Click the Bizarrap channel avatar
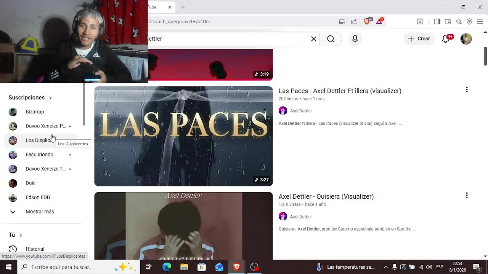 point(13,112)
